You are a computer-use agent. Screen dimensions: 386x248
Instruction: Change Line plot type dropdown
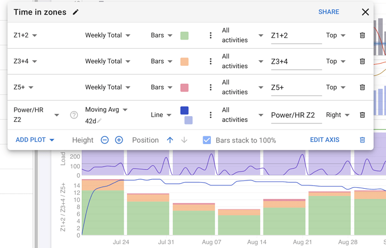[x=161, y=115]
